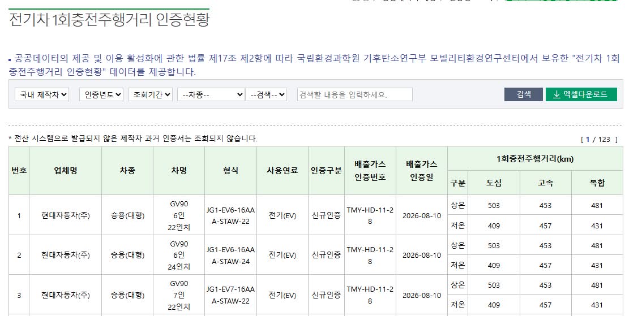This screenshot has height=316, width=625.
Task: Click 2026-08-10 date in row 2
Action: (422, 255)
